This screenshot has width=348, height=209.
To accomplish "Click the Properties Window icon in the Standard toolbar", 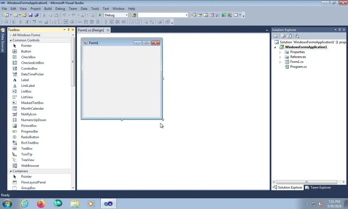I will (x=200, y=15).
